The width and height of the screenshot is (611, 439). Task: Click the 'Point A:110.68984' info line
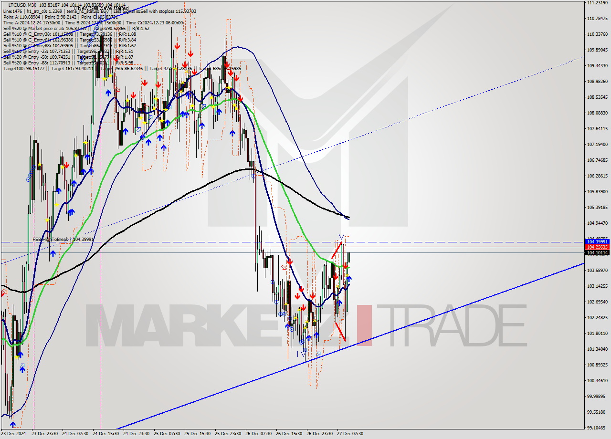(60, 17)
